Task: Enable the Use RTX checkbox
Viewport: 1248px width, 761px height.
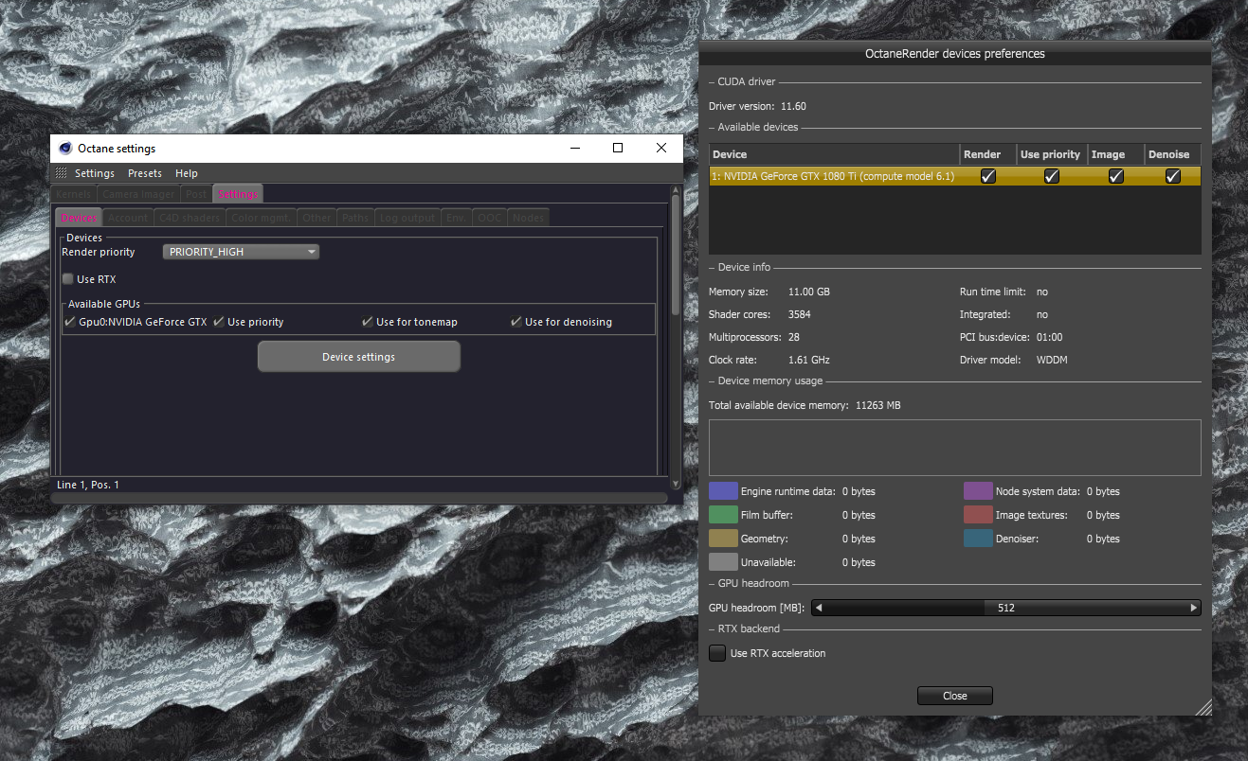Action: tap(68, 279)
